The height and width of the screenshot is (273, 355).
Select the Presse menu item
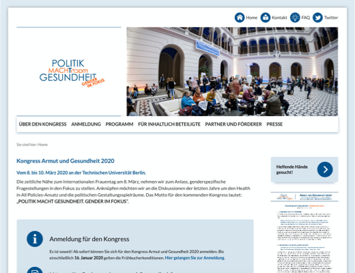(274, 124)
